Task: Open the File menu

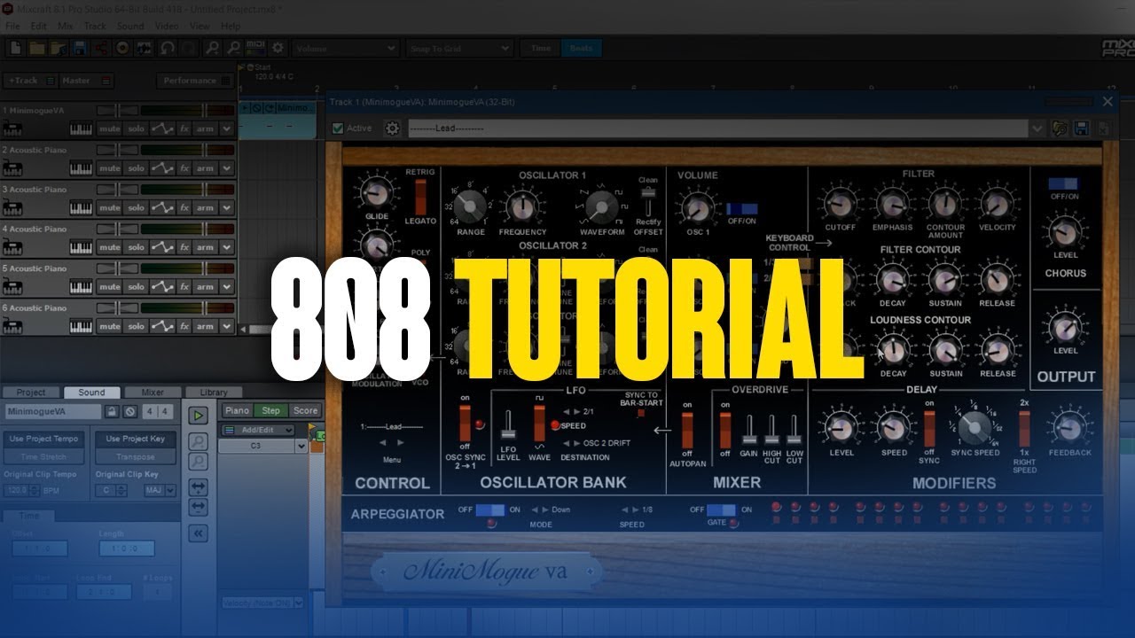Action: (13, 27)
